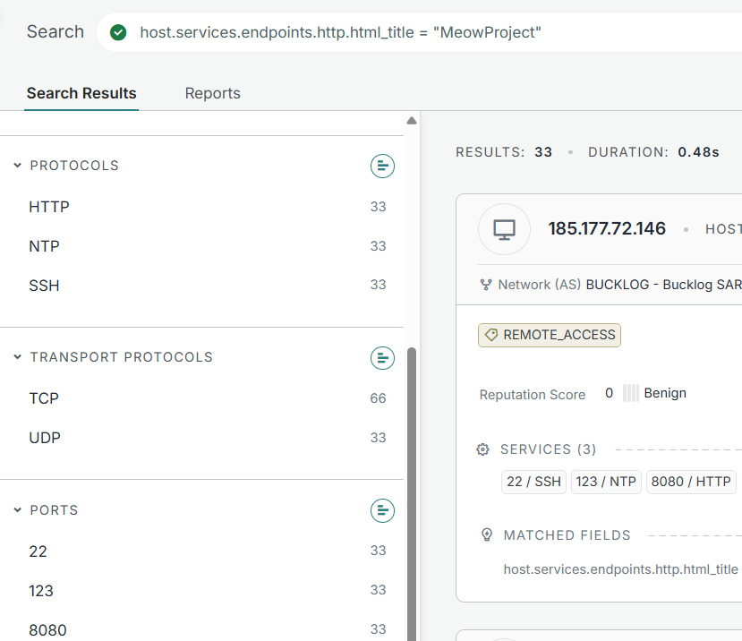This screenshot has height=641, width=742.
Task: Click the filter panel scroll up arrow
Action: click(x=412, y=121)
